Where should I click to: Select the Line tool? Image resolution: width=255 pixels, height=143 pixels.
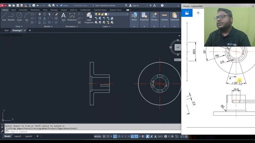click(4, 17)
